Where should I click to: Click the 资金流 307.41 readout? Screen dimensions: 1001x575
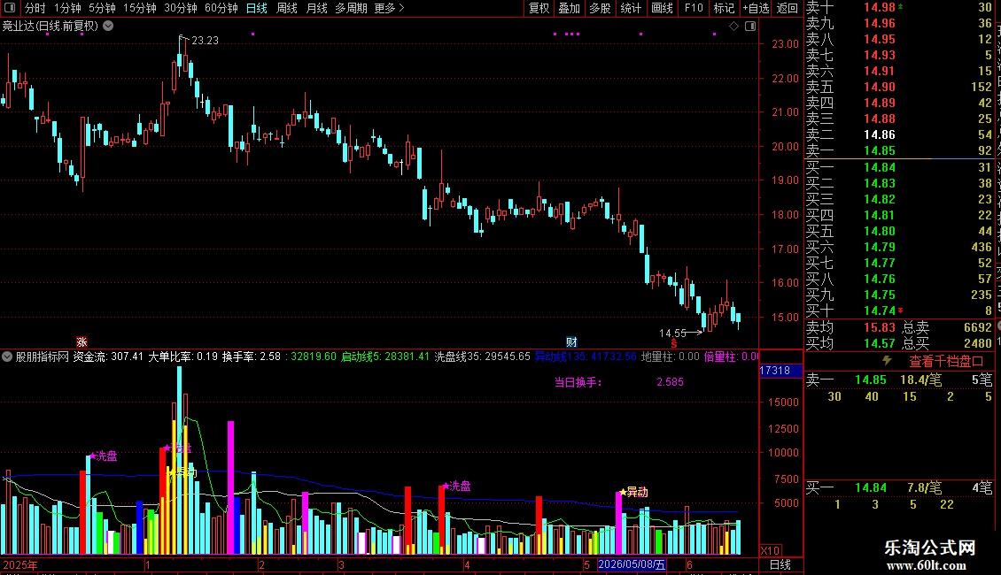point(108,356)
